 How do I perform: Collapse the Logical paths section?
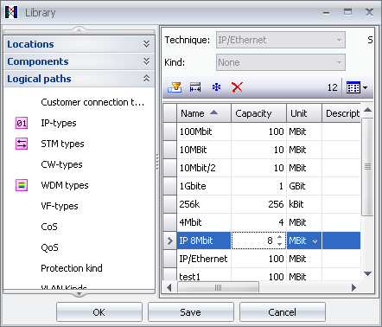click(80, 79)
